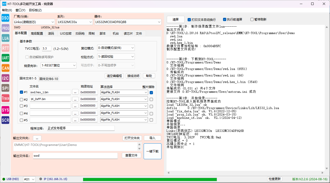The width and height of the screenshot is (330, 183).
Task: Open the 烧录完毕 RESET dropdown
Action: coord(59,65)
